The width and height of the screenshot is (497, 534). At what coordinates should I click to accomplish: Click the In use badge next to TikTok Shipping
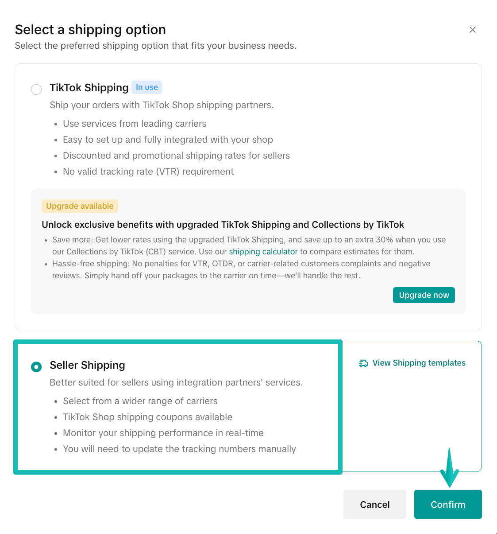click(146, 87)
